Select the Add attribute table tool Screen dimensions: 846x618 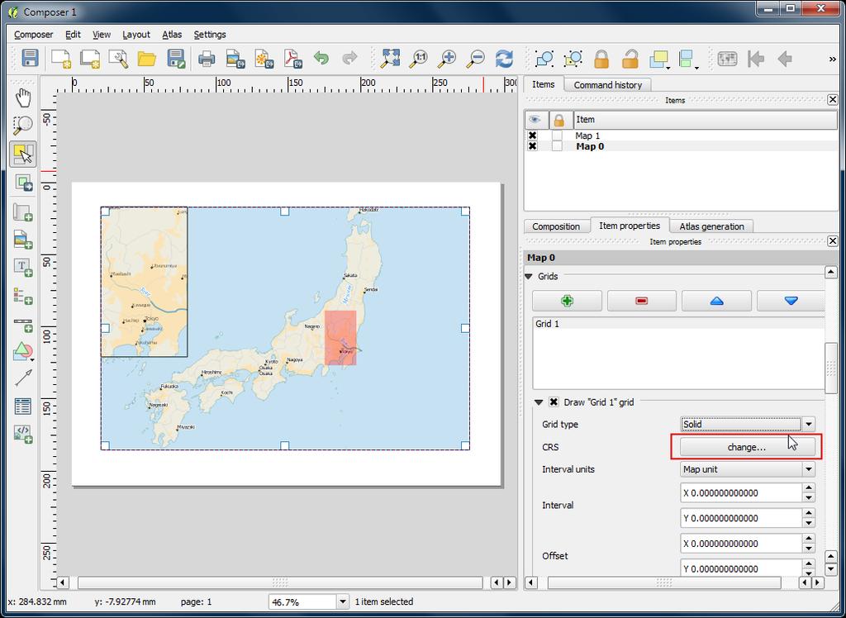tap(23, 406)
